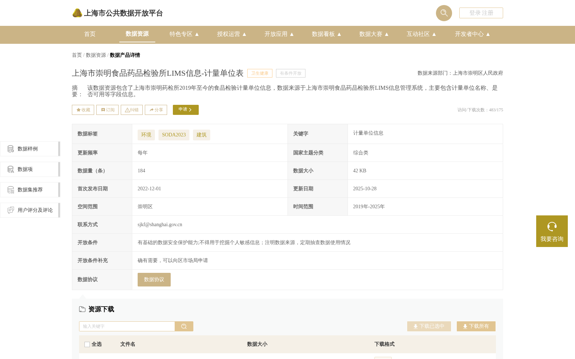Expand 开发者中心 menu

(472, 34)
